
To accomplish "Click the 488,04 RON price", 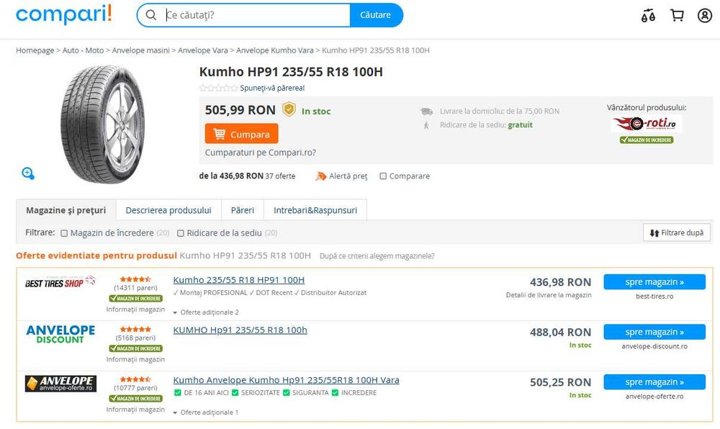I will tap(561, 333).
